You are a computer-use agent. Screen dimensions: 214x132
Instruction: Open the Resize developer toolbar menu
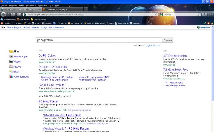[x=99, y=24]
